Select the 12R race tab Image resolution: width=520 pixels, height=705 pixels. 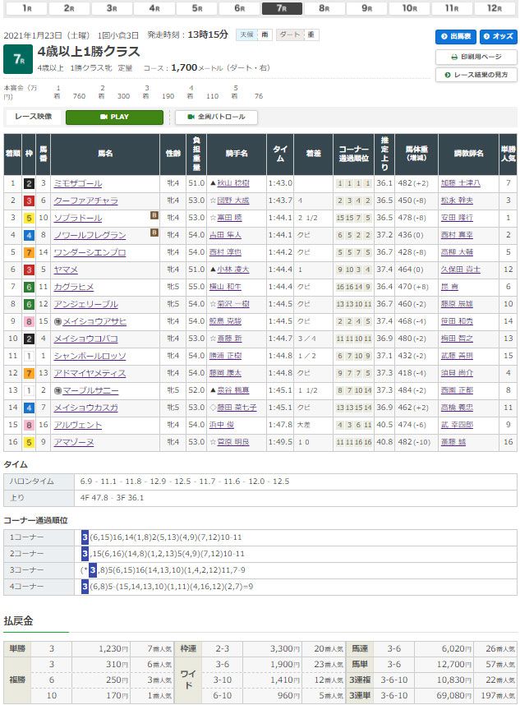pyautogui.click(x=495, y=8)
